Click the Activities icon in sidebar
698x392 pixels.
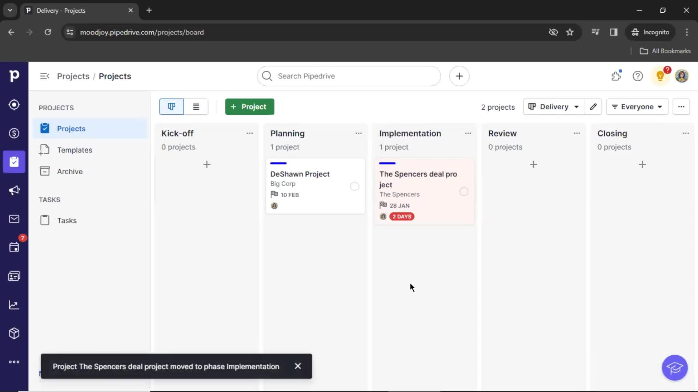[x=14, y=248]
